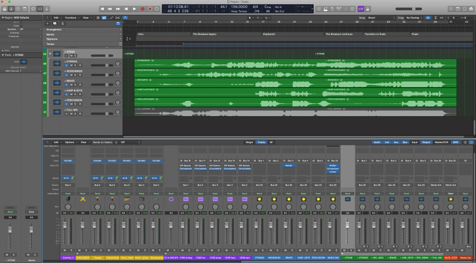Image resolution: width=476 pixels, height=263 pixels.
Task: Toggle the Aux channel strip filter button
Action: click(396, 142)
